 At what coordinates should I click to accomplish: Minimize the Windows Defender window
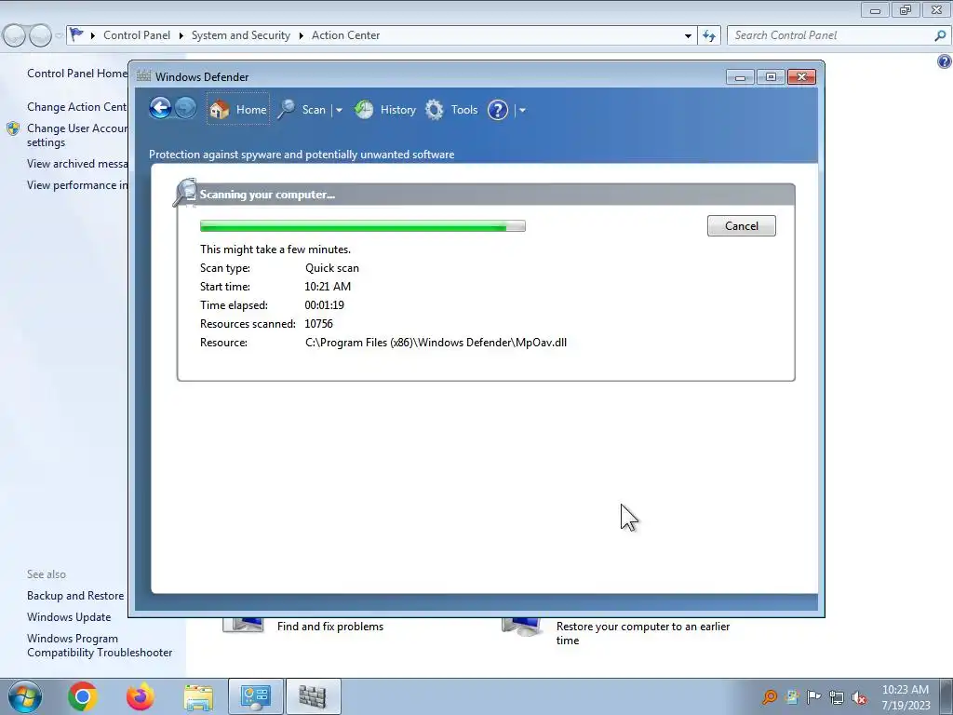(x=740, y=76)
